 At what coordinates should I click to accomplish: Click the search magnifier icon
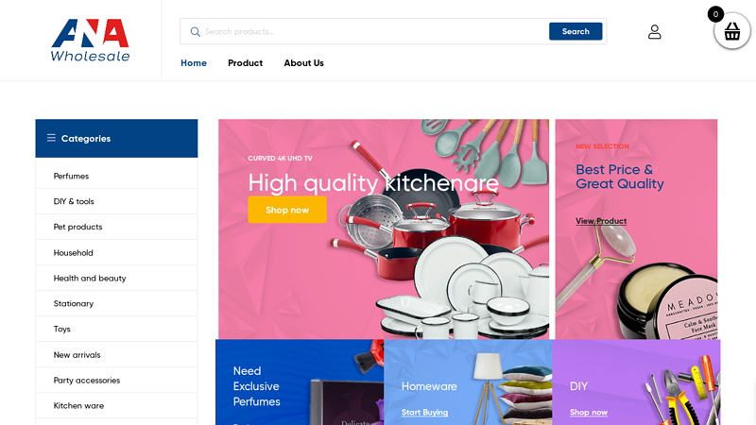(196, 31)
